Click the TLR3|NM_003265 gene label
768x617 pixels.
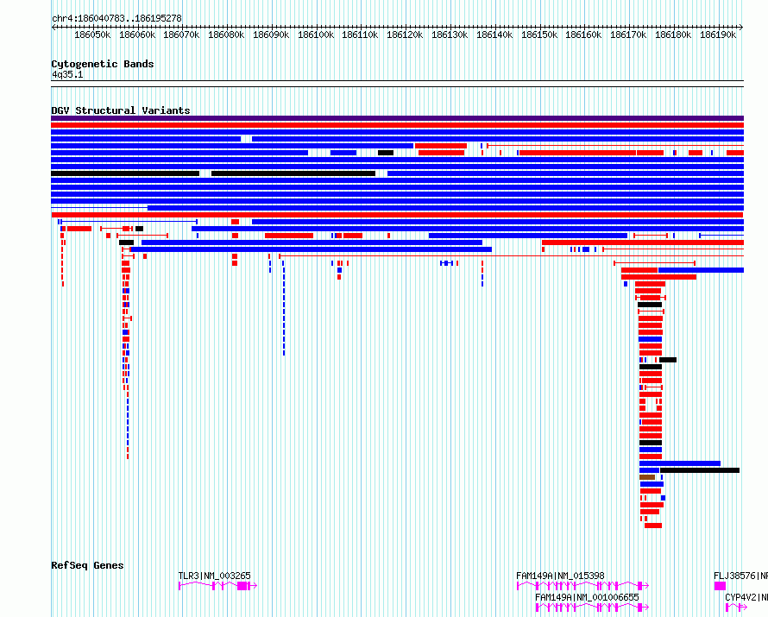pos(214,576)
